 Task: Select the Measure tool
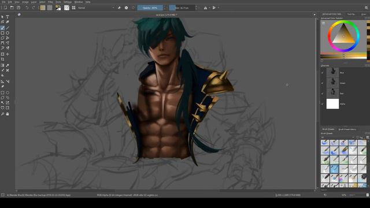pyautogui.click(x=8, y=81)
